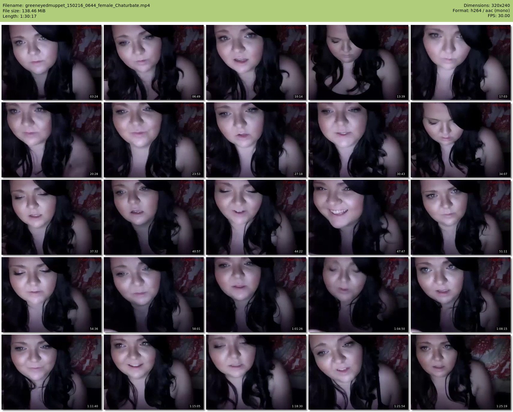The width and height of the screenshot is (513, 412).
Task: Open the thumbnail at 1:08:15
Action: pyautogui.click(x=460, y=295)
